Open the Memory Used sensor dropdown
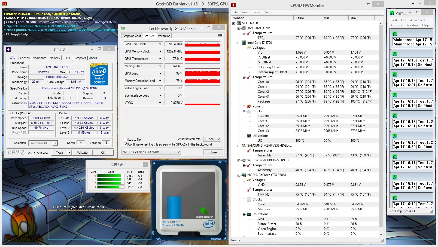438x247 pixels. pos(160,66)
